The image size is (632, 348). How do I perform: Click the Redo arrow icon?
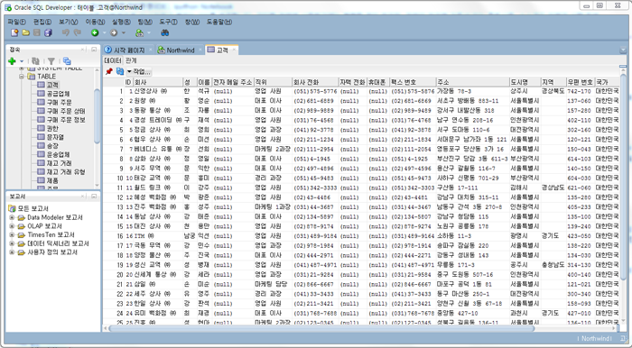click(x=77, y=33)
